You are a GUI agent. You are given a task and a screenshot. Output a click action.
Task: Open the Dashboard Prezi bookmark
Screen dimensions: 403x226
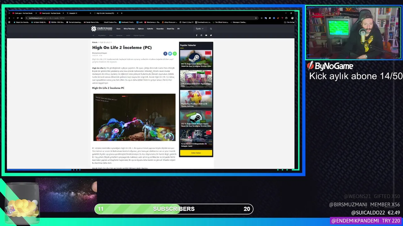[x=126, y=22]
